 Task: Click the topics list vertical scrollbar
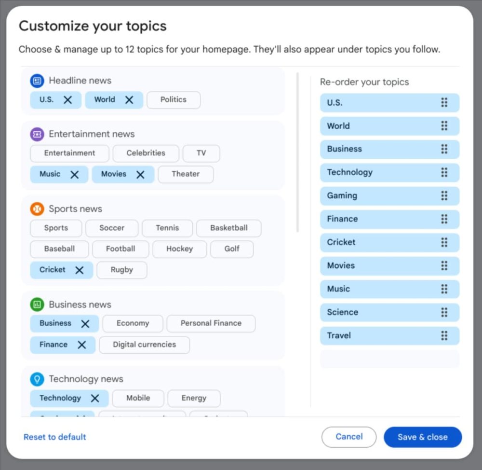pyautogui.click(x=297, y=152)
